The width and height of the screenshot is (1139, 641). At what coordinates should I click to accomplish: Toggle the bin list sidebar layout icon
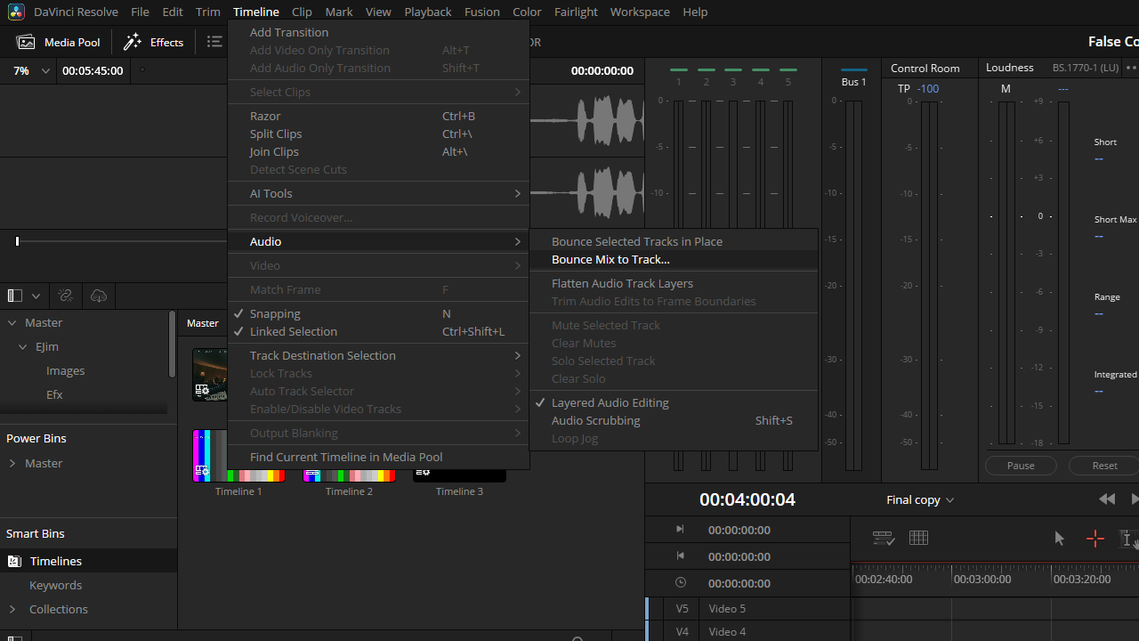point(14,296)
